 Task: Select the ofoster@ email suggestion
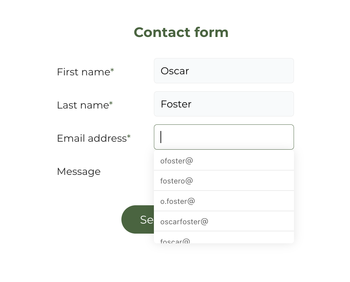pos(224,161)
